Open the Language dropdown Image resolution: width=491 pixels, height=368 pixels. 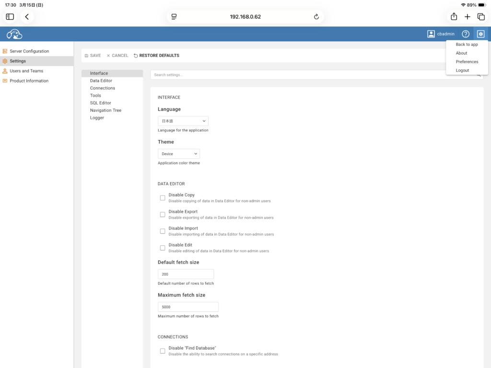click(183, 121)
